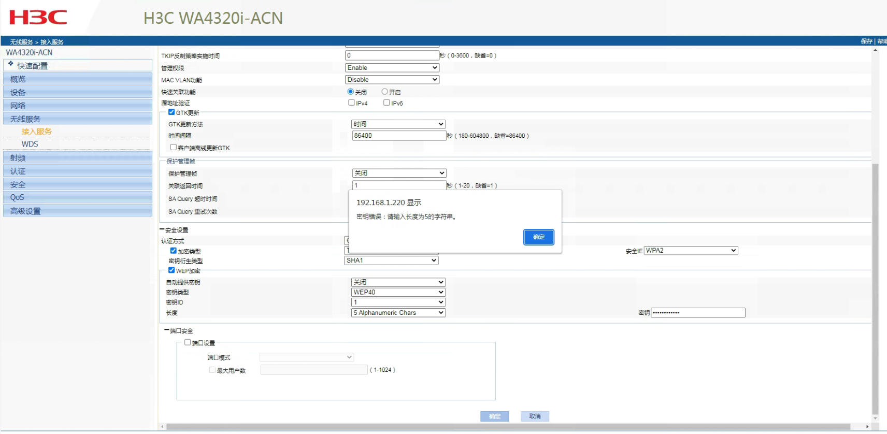
Task: Click the 关联返回时间 input field
Action: click(x=399, y=185)
